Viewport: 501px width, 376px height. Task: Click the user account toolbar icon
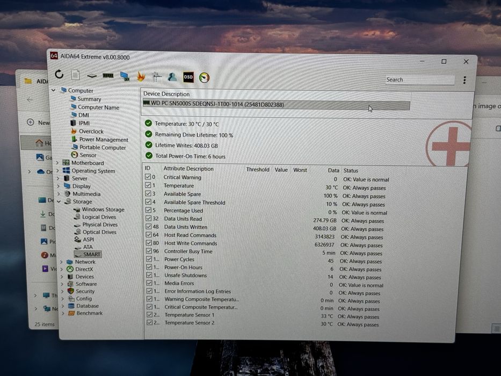[172, 77]
